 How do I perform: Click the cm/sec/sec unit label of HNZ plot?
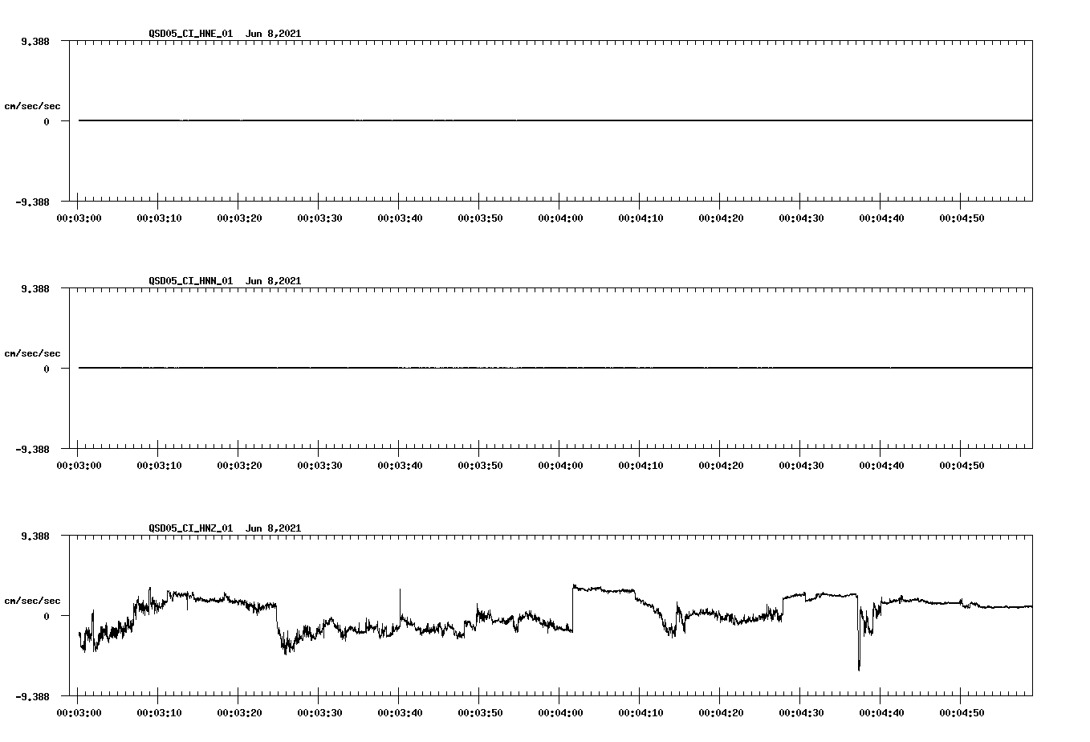pyautogui.click(x=32, y=601)
